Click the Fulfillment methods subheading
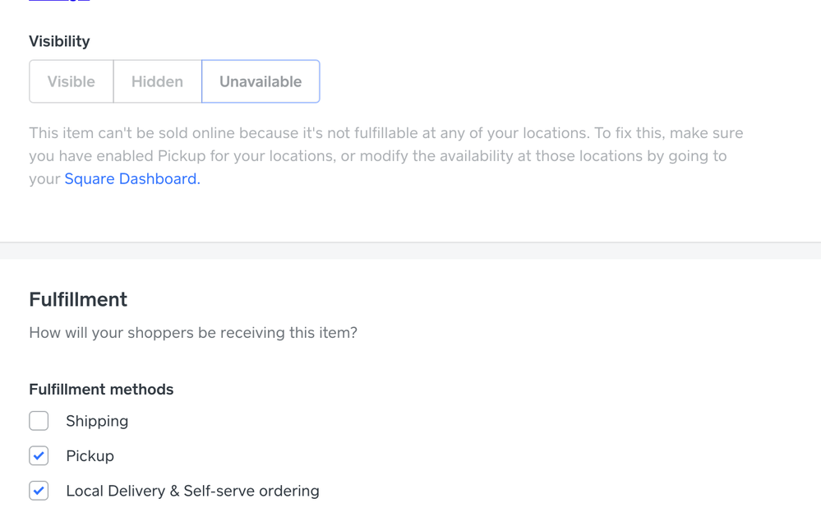Screen dimensions: 821x531 (x=101, y=390)
